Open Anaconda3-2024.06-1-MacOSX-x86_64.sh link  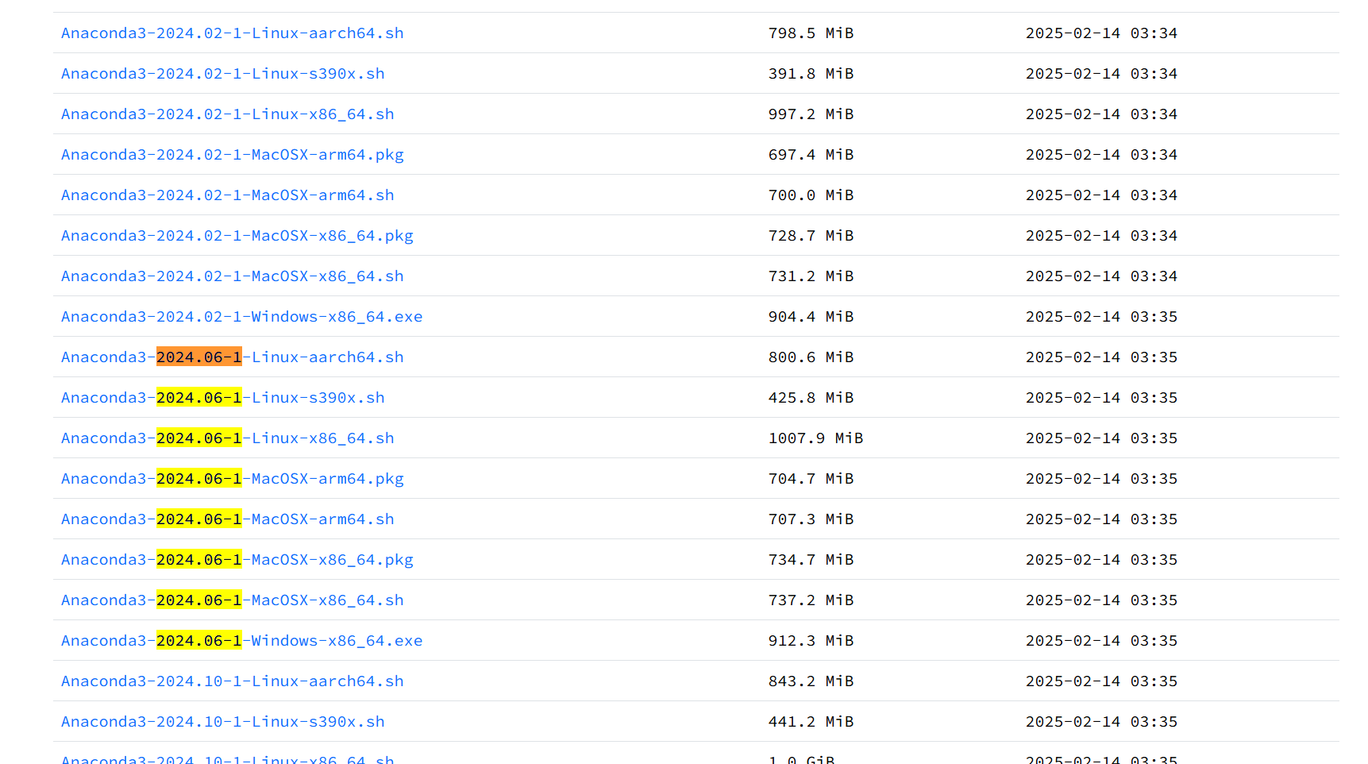(233, 600)
